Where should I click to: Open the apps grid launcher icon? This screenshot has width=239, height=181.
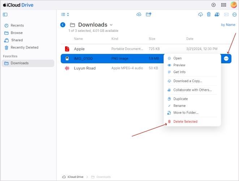click(x=223, y=5)
